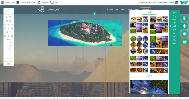The width and height of the screenshot is (189, 99).
Task: Click the پیشنمایش preview button
Action: tap(45, 3)
